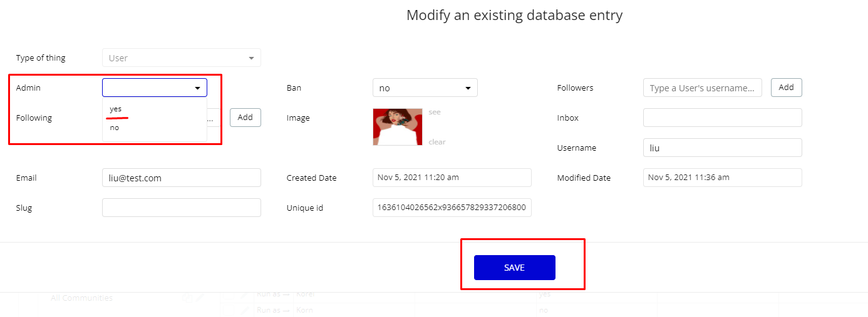
Task: Open the Ban dropdown
Action: coord(425,88)
